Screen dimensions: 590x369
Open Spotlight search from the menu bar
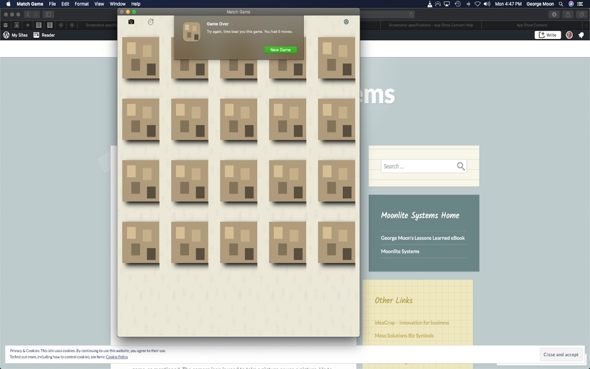(560, 4)
